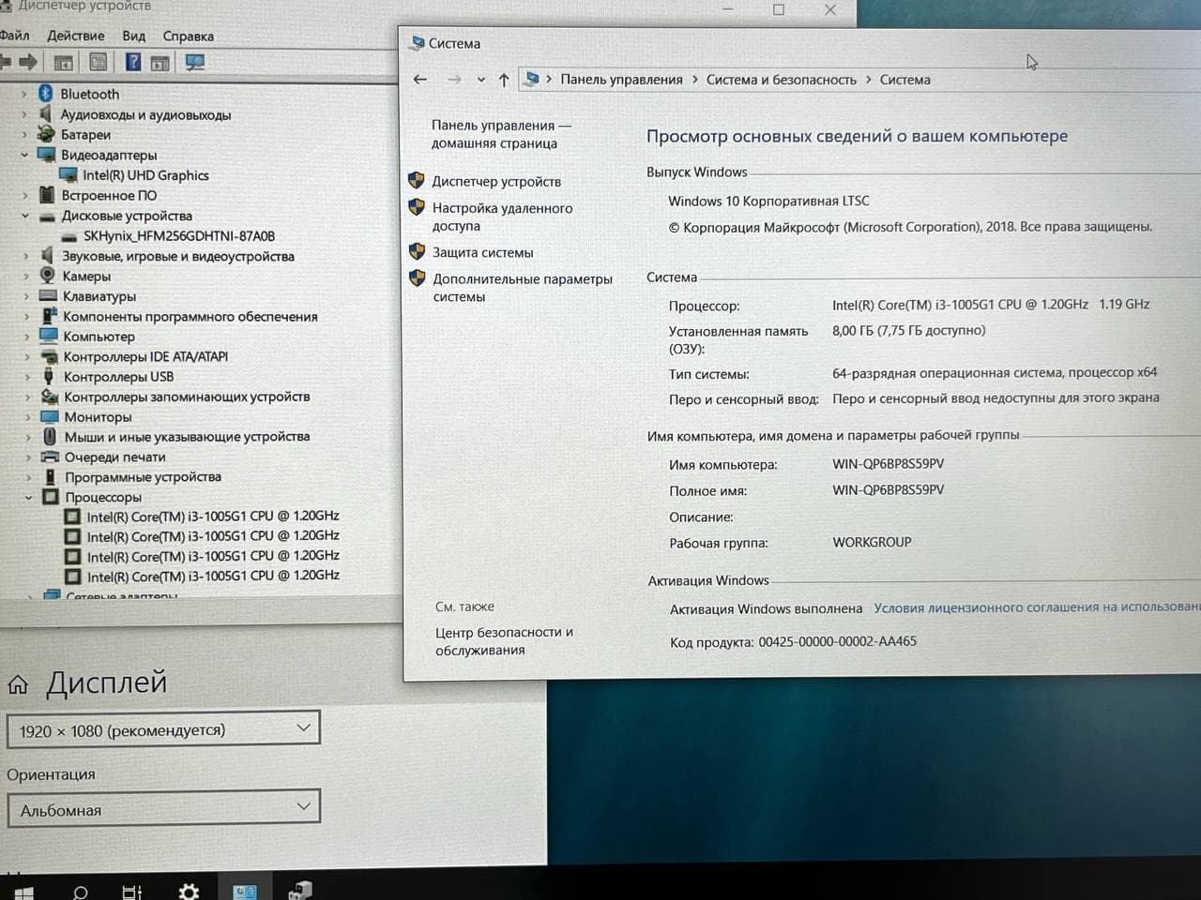Open recent locations chevron in Система navigation
The height and width of the screenshot is (900, 1201).
coord(481,80)
